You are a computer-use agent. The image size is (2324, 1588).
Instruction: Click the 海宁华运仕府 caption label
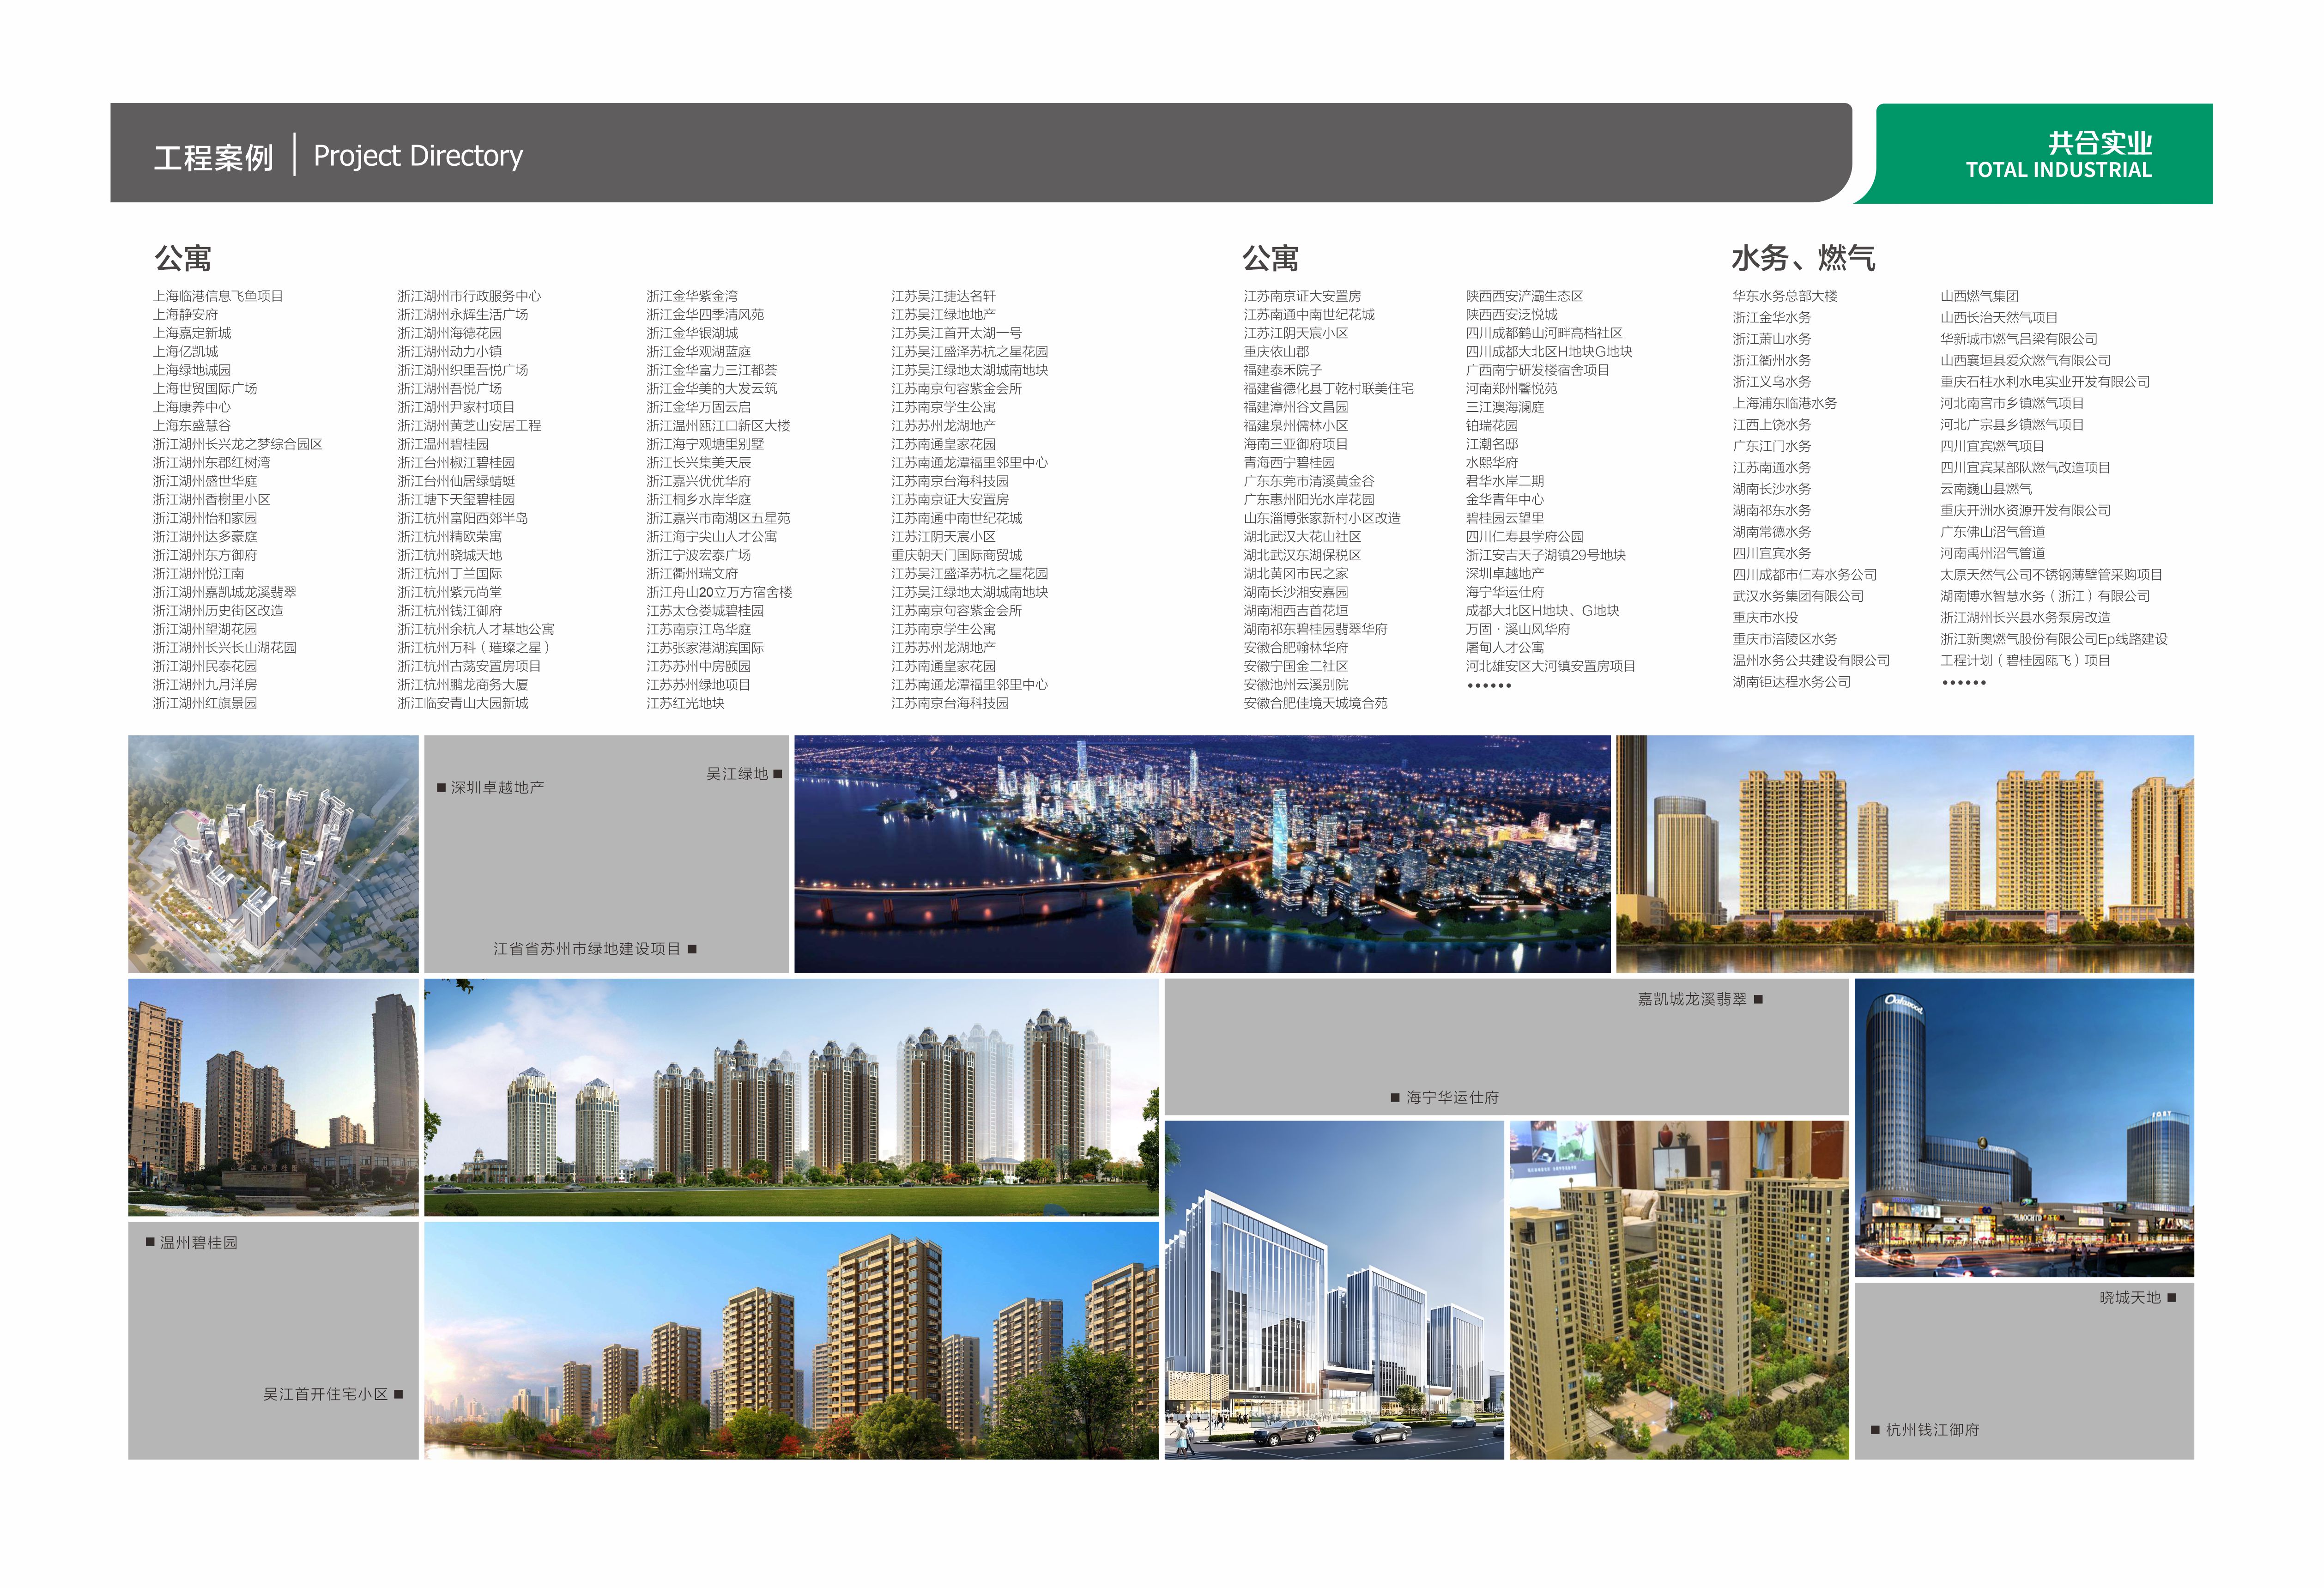click(x=1452, y=1098)
